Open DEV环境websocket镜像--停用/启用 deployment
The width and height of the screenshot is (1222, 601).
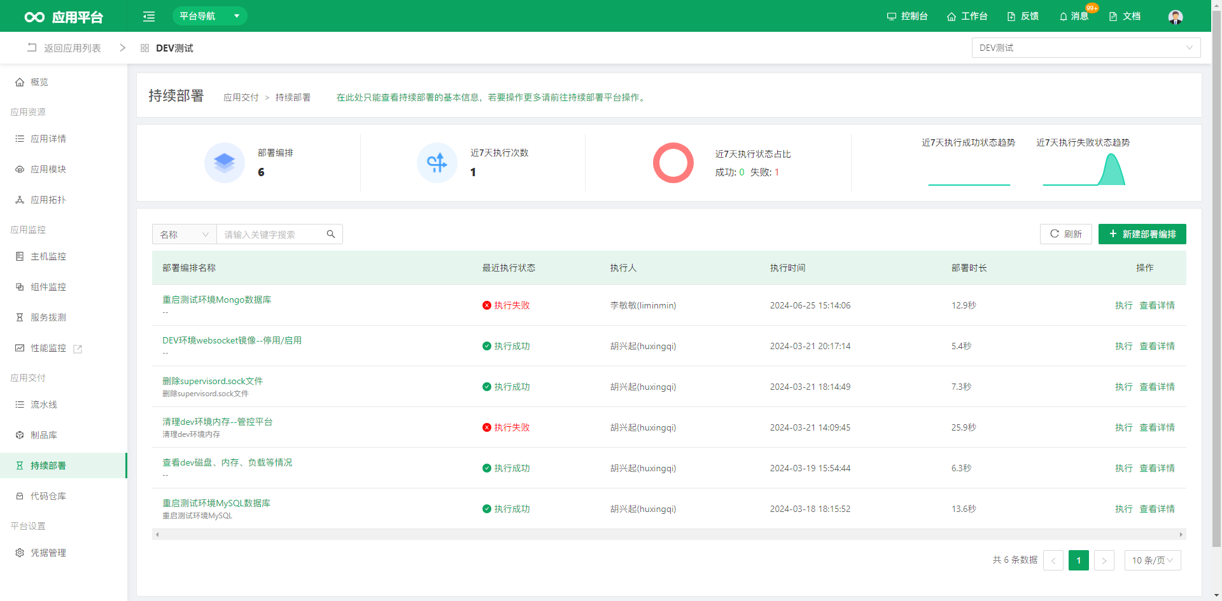(232, 340)
